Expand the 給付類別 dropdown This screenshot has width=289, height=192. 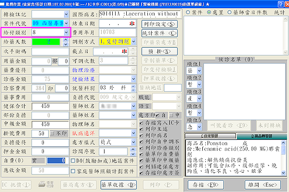tap(66, 32)
